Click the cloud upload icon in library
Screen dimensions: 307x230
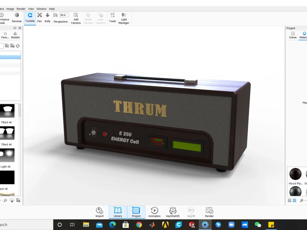point(12,201)
